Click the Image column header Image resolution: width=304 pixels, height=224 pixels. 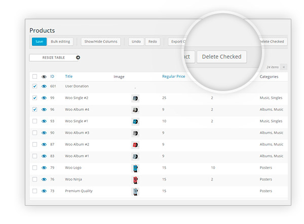tap(119, 77)
